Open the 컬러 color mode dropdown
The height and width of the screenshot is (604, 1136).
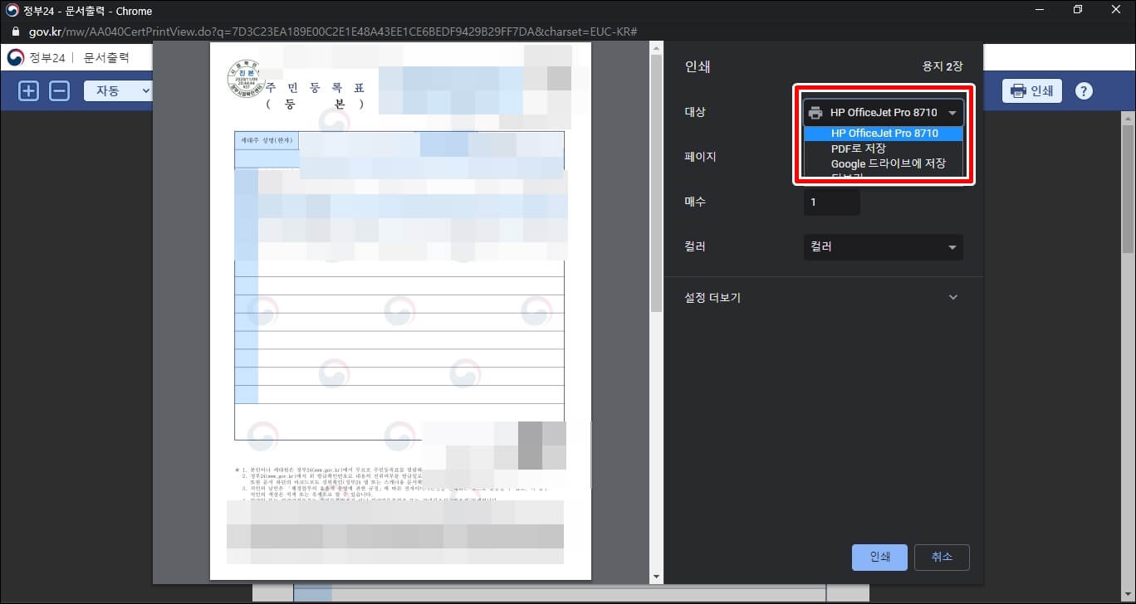pyautogui.click(x=883, y=246)
